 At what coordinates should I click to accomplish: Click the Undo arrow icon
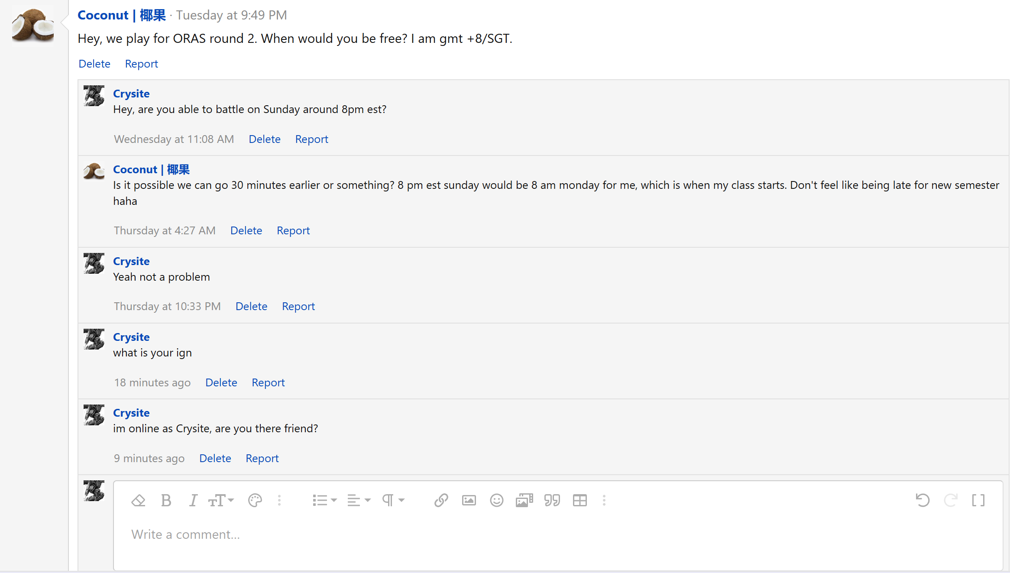[923, 501]
